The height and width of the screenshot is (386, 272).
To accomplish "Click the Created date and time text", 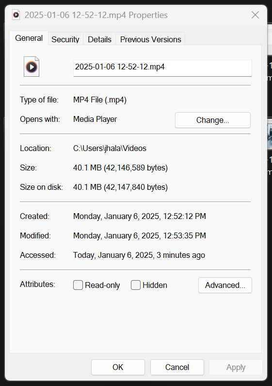I will coord(140,216).
